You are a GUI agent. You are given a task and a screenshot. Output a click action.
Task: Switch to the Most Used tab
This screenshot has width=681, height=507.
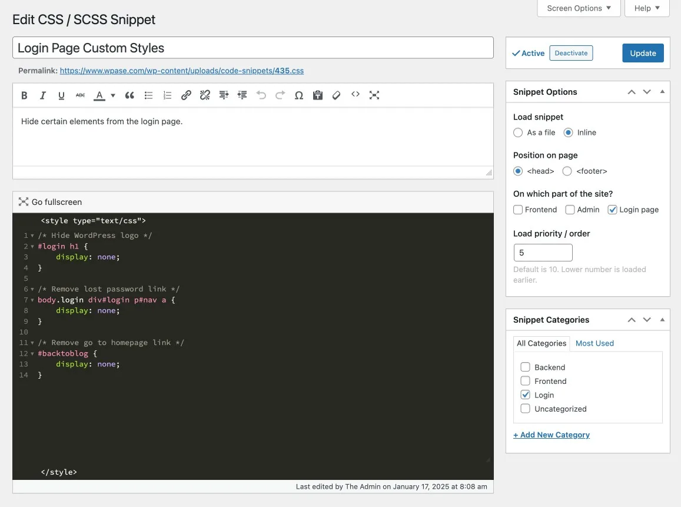[594, 343]
